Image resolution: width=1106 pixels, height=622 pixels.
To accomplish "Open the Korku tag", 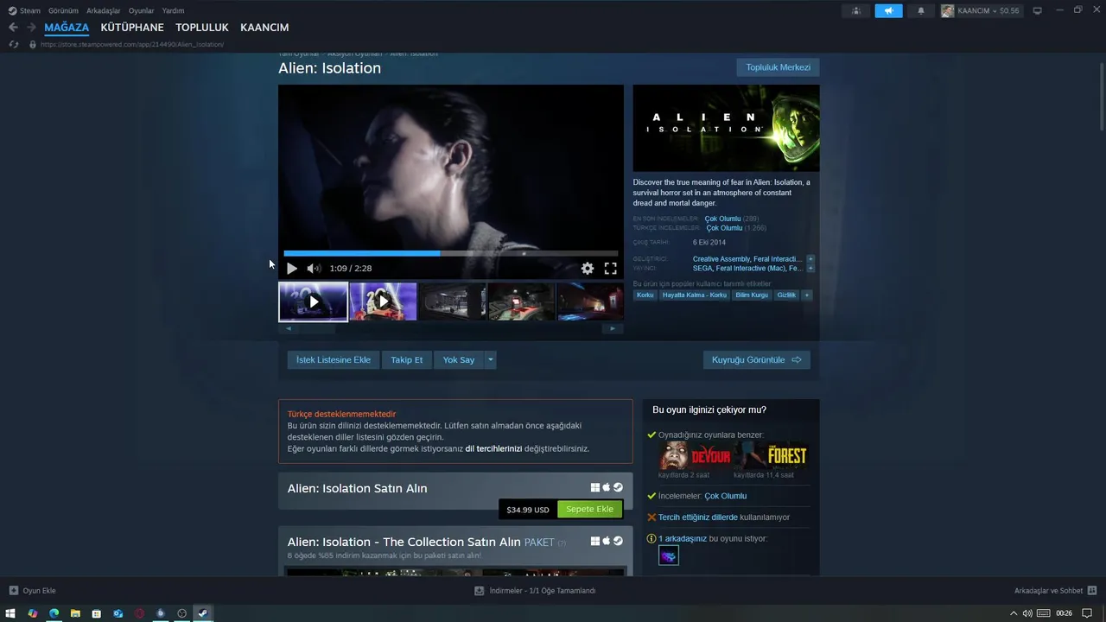I will coord(645,295).
